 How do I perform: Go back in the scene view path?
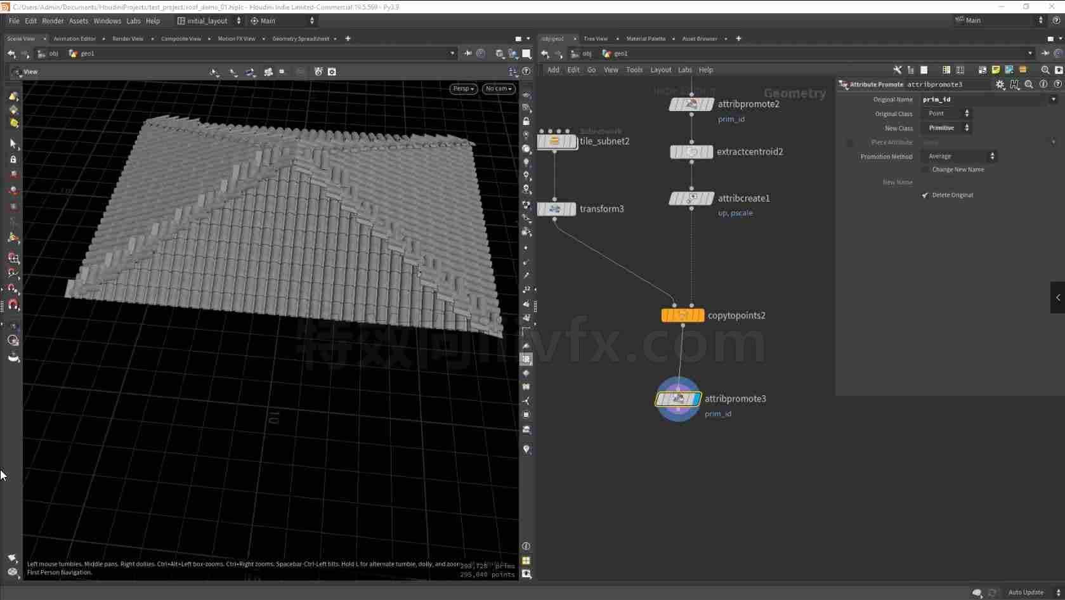[x=11, y=54]
